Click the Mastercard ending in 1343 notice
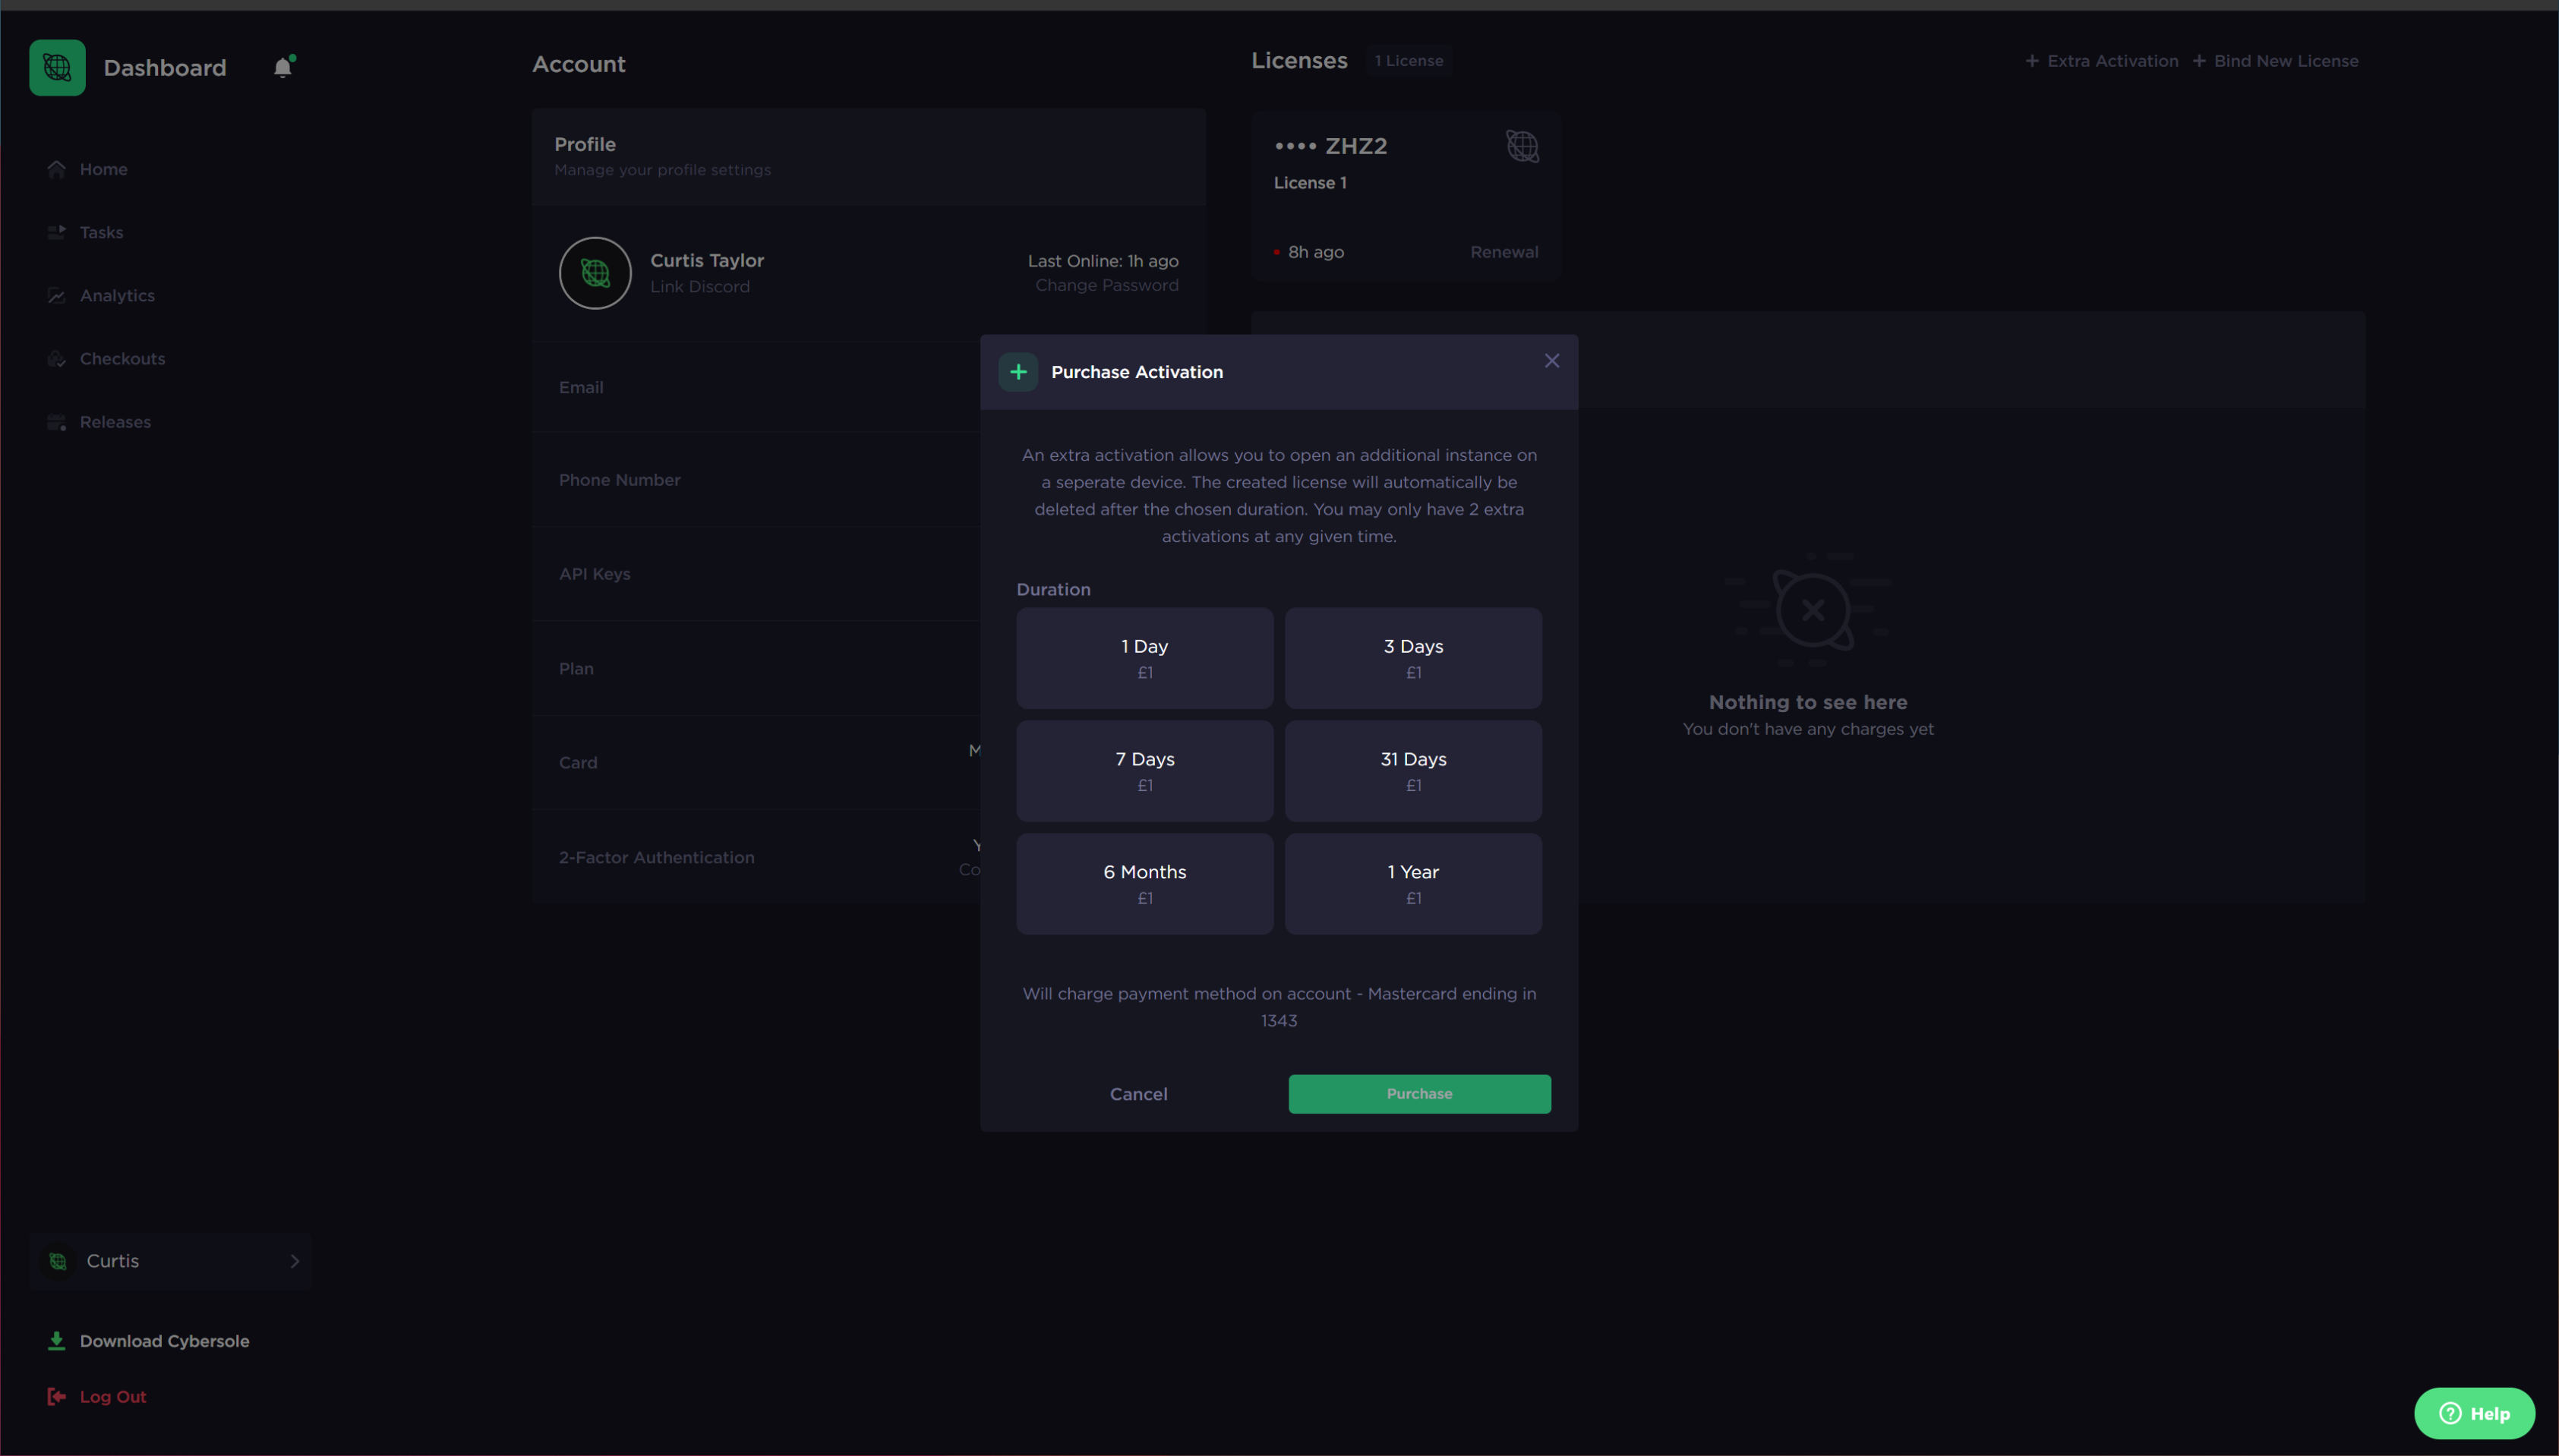The width and height of the screenshot is (2559, 1456). pyautogui.click(x=1278, y=1007)
